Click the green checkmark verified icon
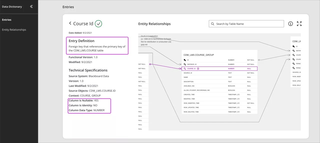 click(98, 24)
